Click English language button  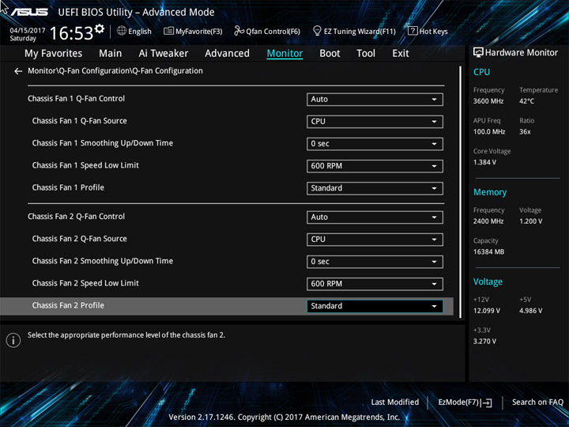pos(134,31)
